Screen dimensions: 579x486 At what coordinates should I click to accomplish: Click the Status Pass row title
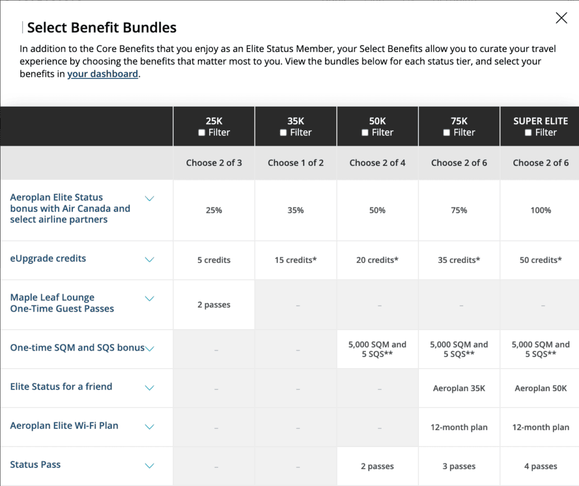pyautogui.click(x=35, y=465)
